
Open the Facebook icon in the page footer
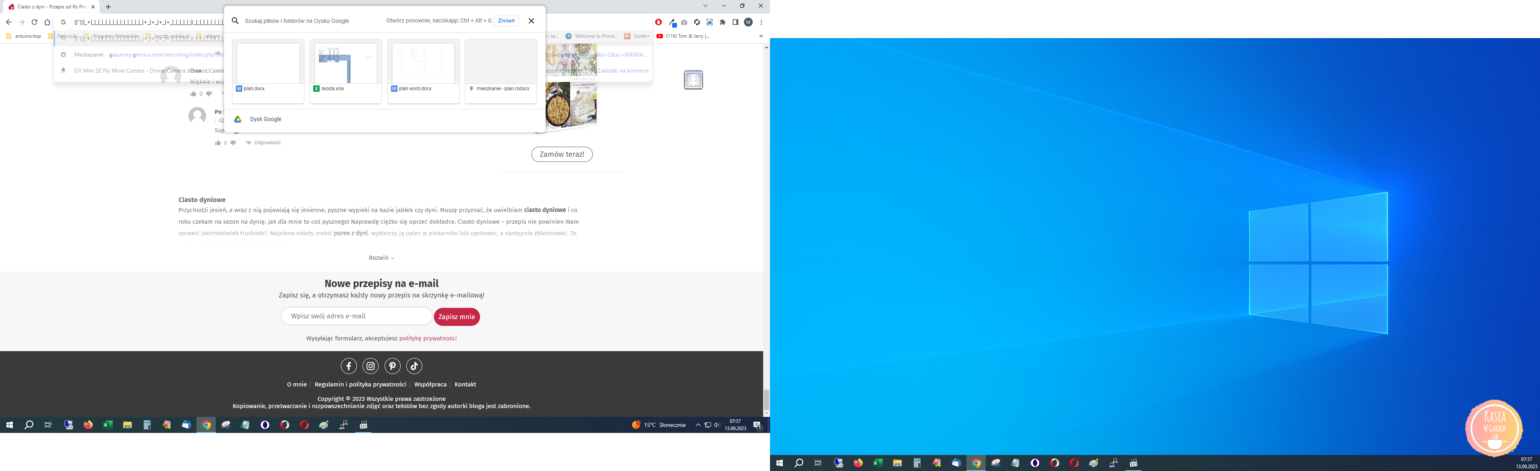coord(349,366)
